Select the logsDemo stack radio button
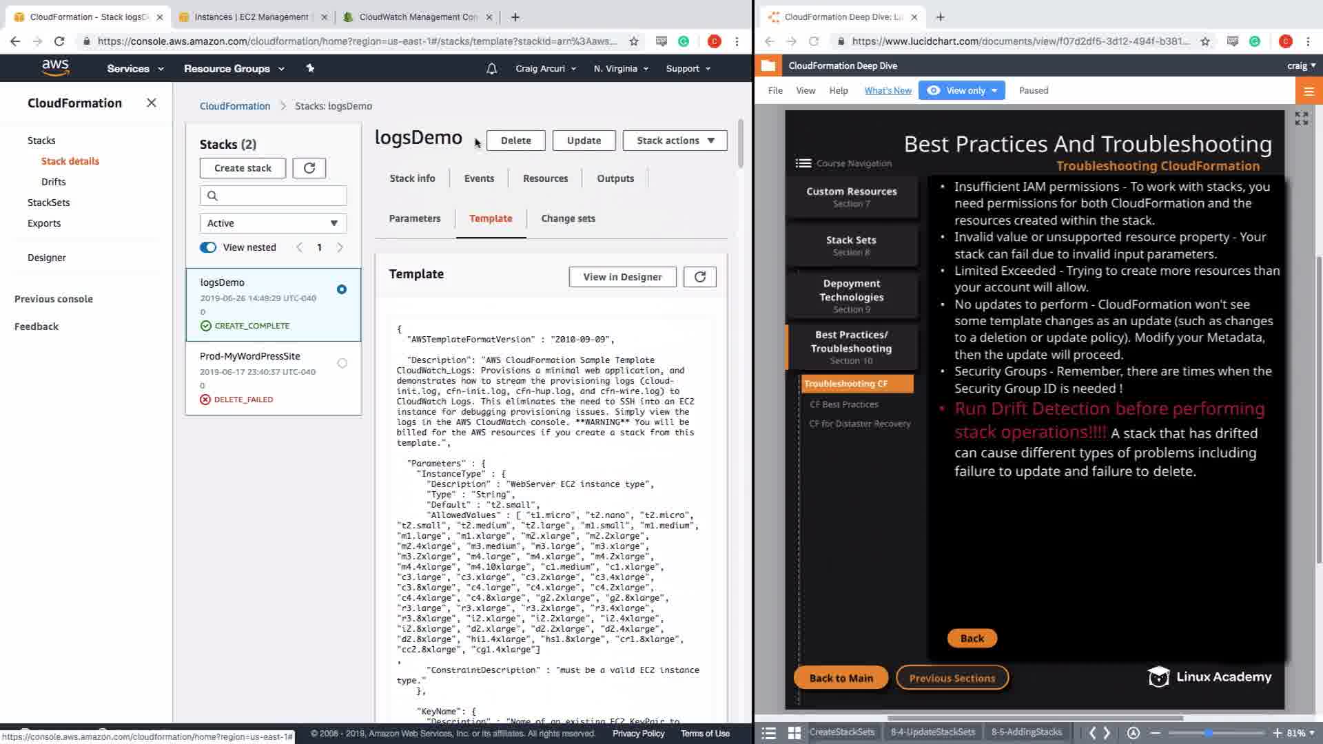Screen dimensions: 1323x744 [342, 289]
